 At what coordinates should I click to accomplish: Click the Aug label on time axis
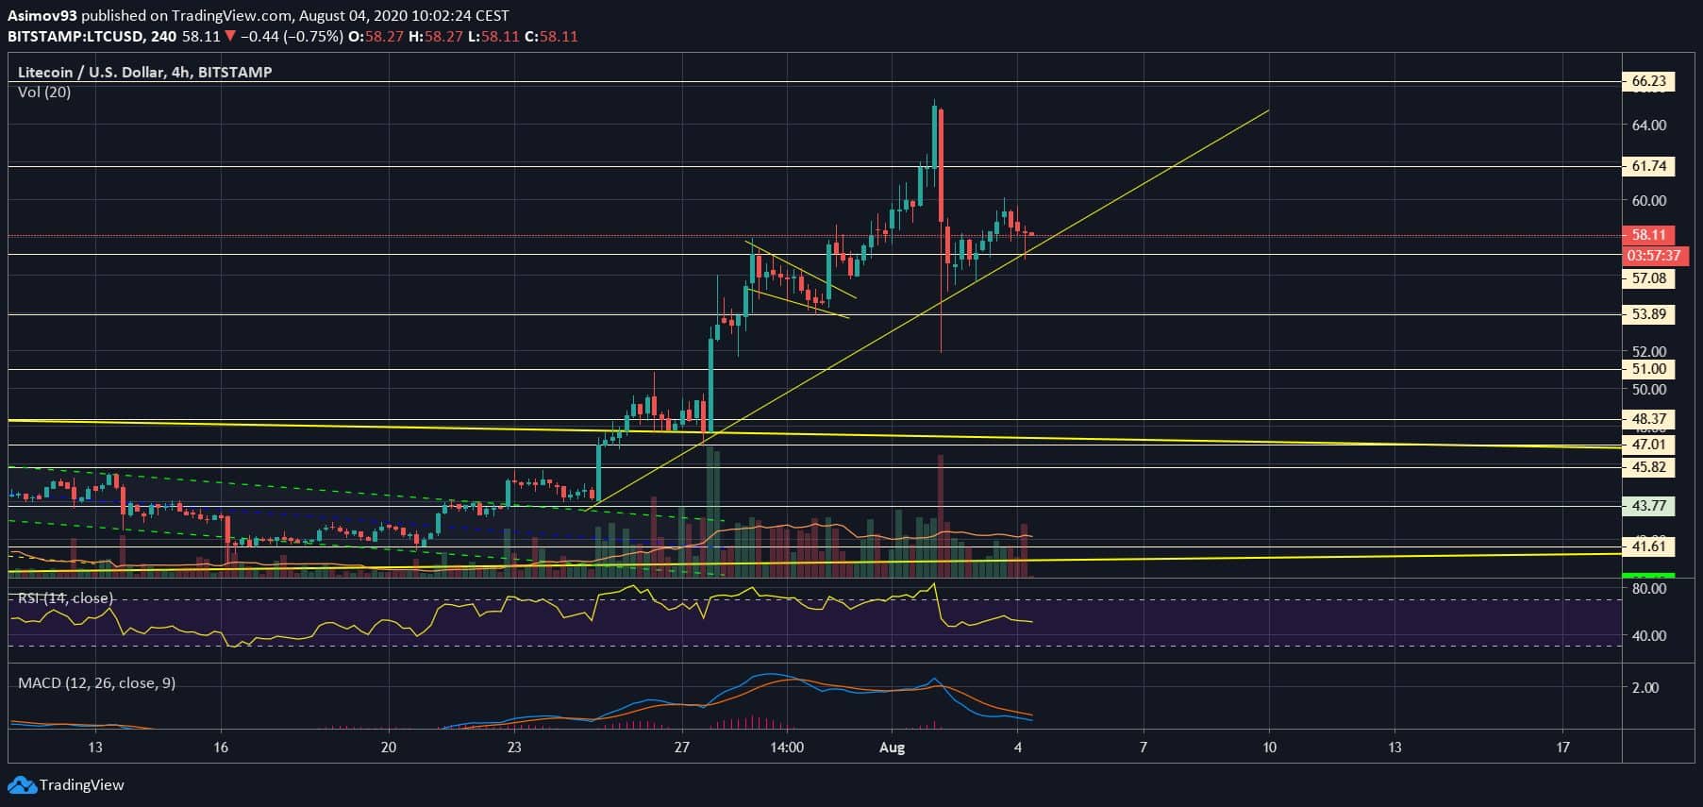(892, 748)
